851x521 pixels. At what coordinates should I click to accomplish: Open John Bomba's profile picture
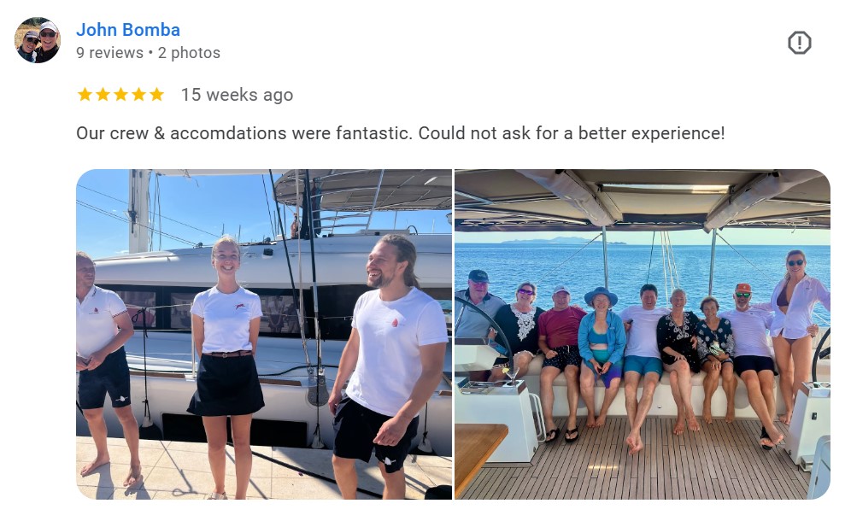click(x=38, y=40)
